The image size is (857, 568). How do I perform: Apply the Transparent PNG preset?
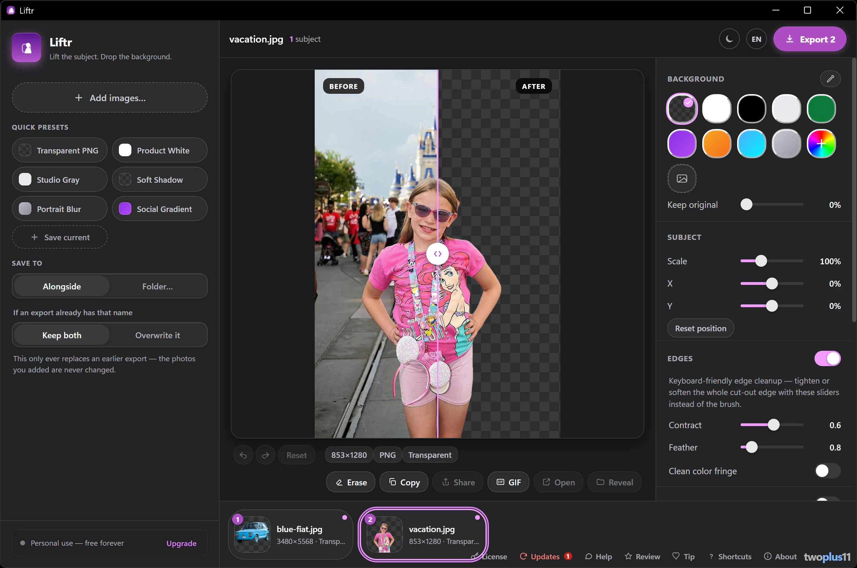(60, 150)
